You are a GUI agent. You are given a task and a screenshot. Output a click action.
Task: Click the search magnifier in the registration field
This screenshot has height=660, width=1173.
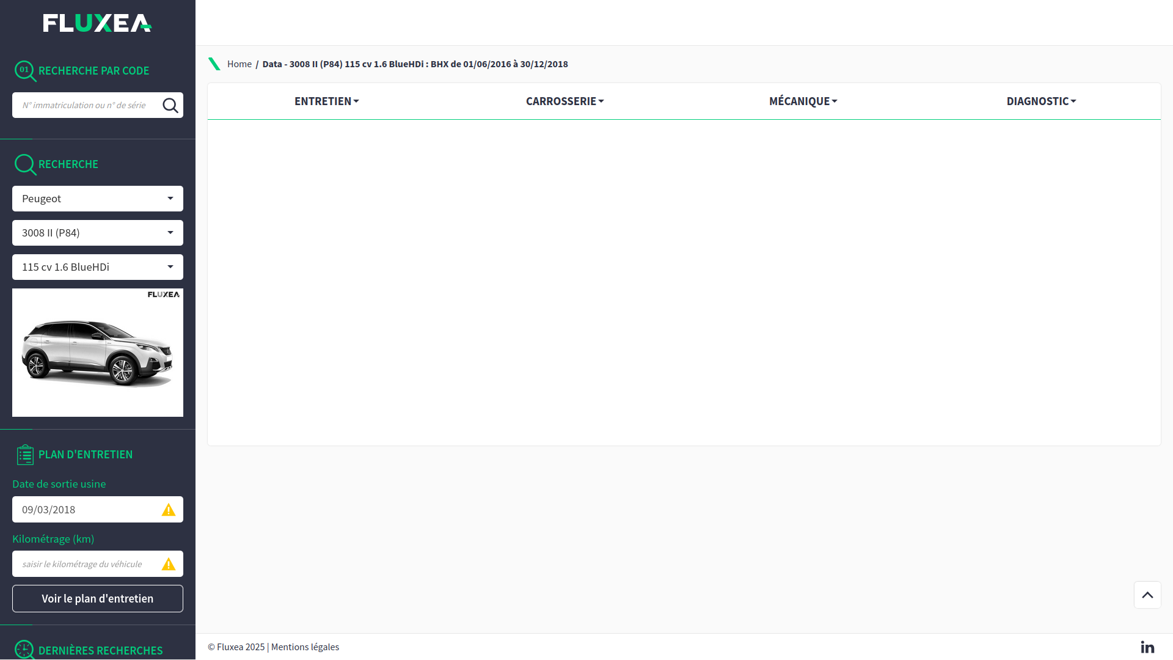[170, 105]
